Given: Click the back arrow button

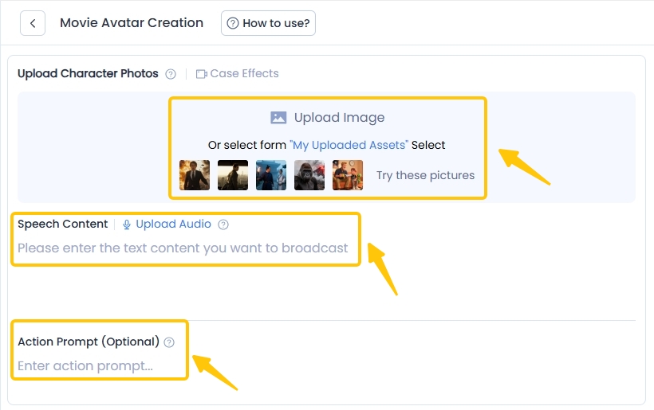Looking at the screenshot, I should click(33, 23).
